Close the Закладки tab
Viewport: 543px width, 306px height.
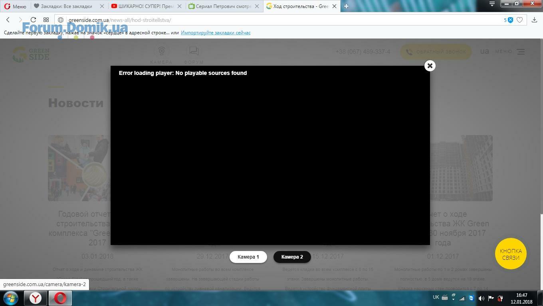pyautogui.click(x=102, y=6)
